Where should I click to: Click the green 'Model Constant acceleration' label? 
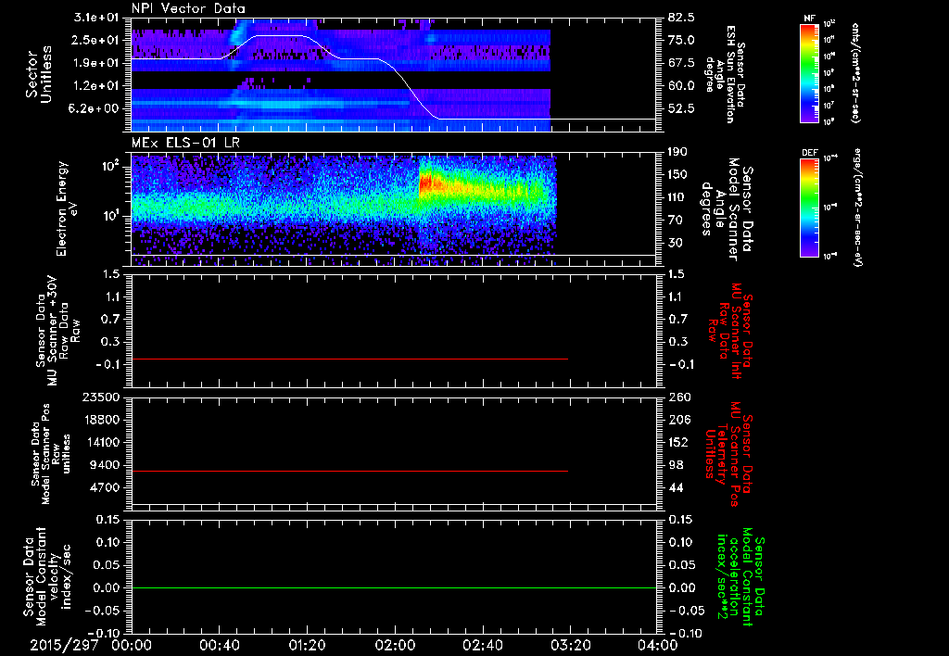(x=740, y=577)
